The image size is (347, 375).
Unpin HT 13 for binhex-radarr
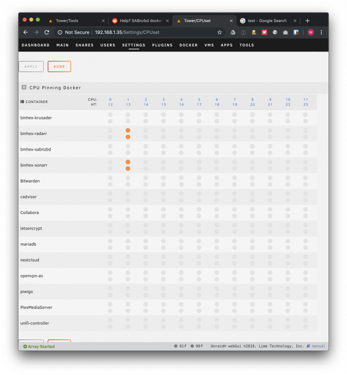tap(128, 137)
